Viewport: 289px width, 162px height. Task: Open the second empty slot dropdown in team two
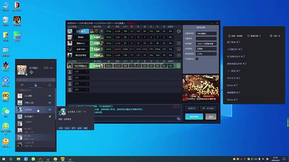tap(81, 78)
